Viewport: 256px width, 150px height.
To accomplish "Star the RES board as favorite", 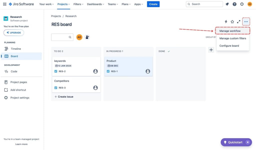I will [x=232, y=21].
